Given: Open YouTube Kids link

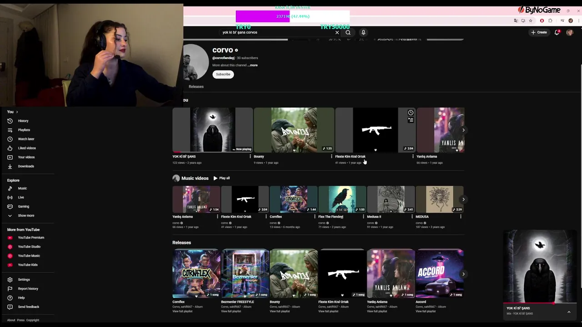Looking at the screenshot, I should click(x=27, y=265).
